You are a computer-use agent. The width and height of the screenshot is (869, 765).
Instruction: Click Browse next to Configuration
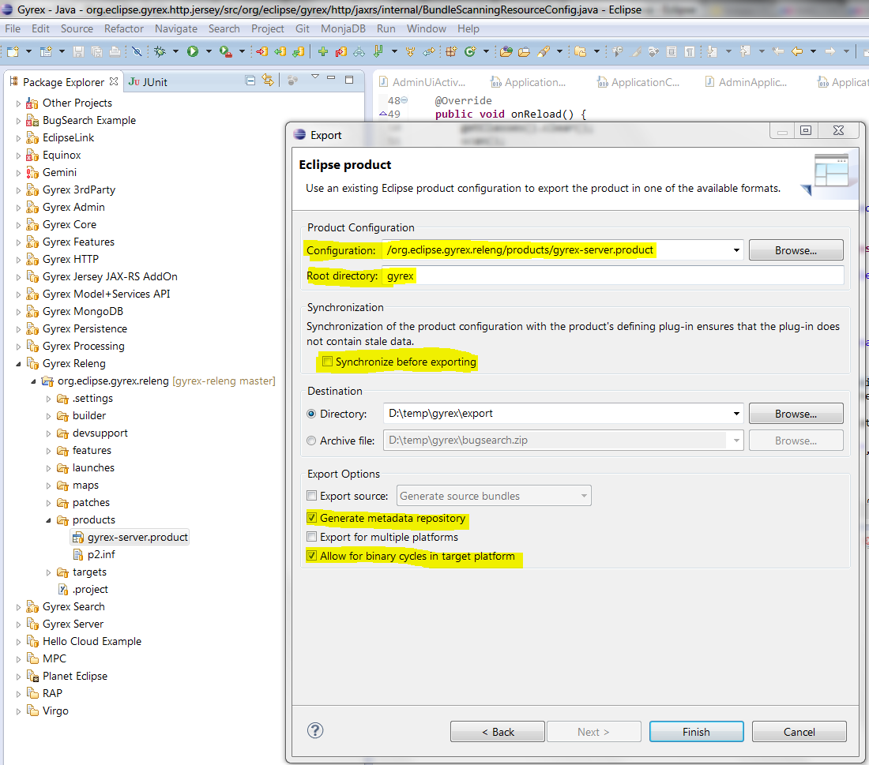[796, 250]
